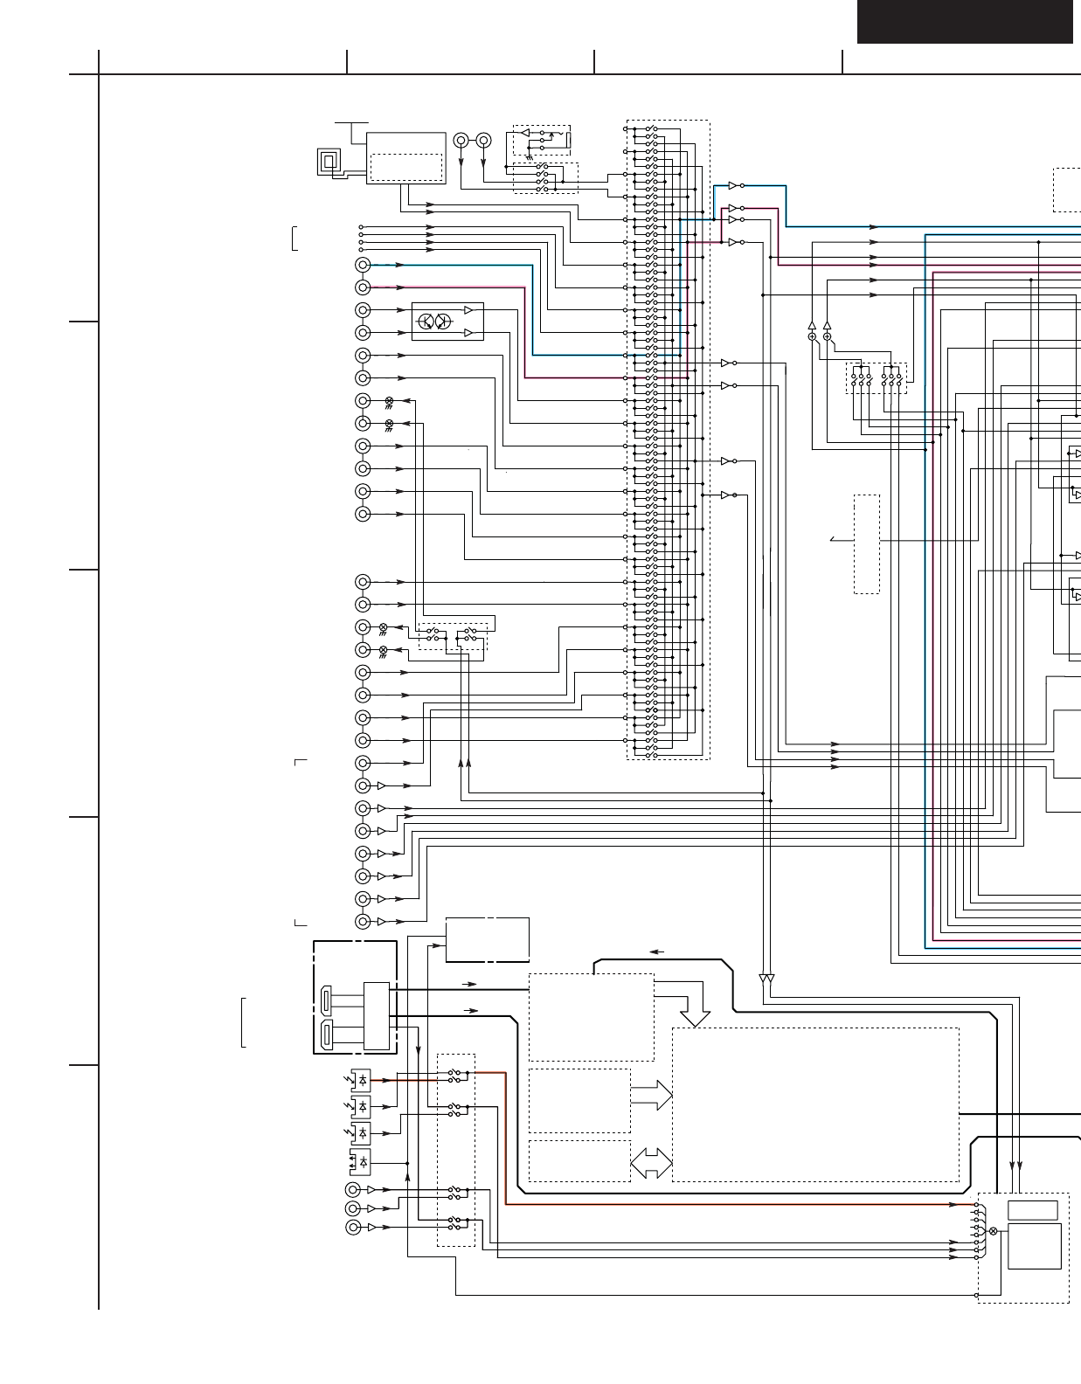The height and width of the screenshot is (1384, 1081).
Task: Click the crossed-circle mixer symbol beside selector contacts
Action: [x=993, y=1231]
